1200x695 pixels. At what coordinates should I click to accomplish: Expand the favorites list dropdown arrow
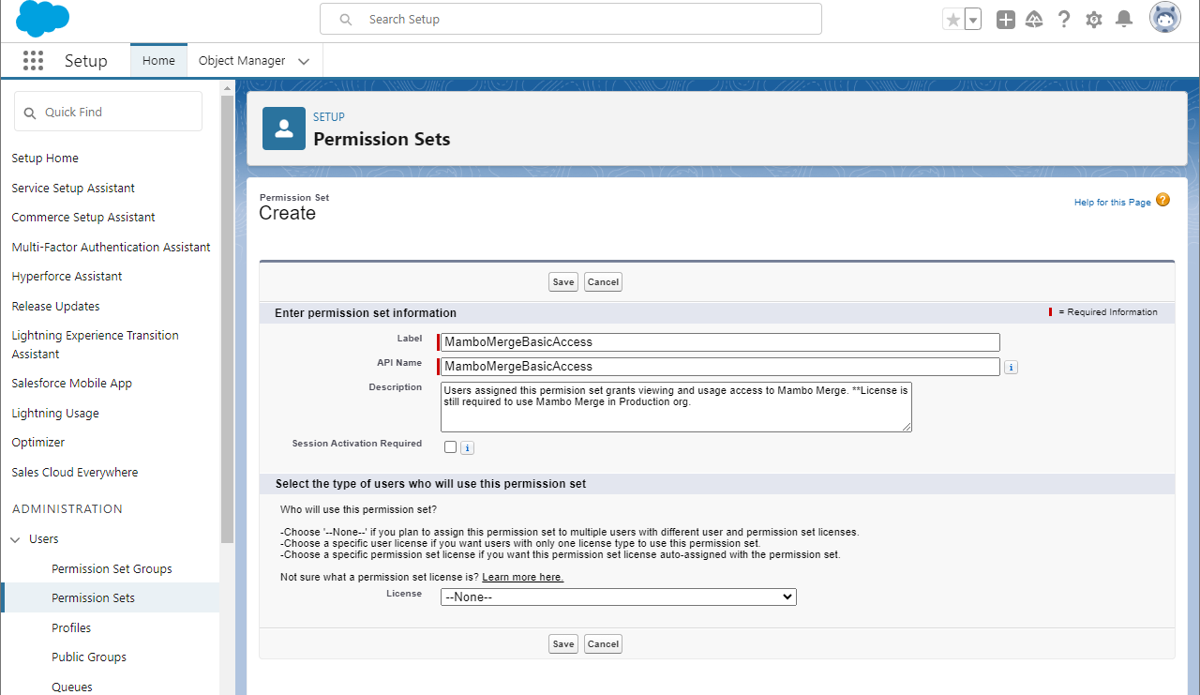[x=973, y=20]
